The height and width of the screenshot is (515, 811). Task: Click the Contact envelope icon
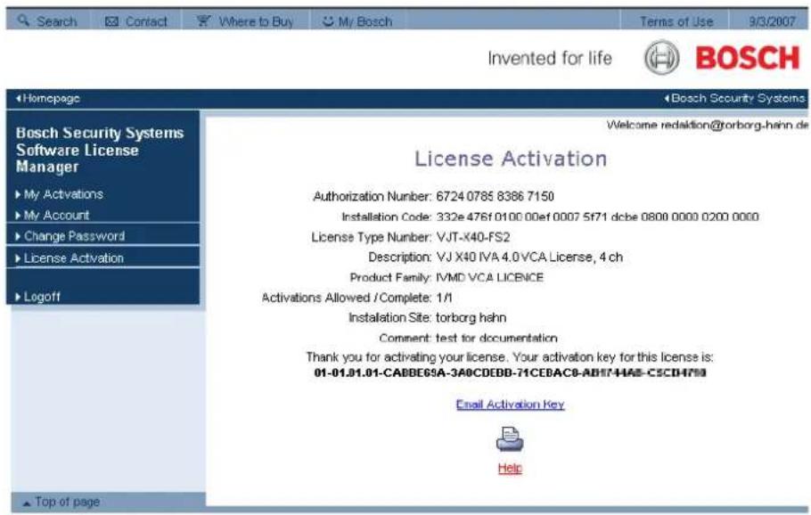[x=111, y=21]
